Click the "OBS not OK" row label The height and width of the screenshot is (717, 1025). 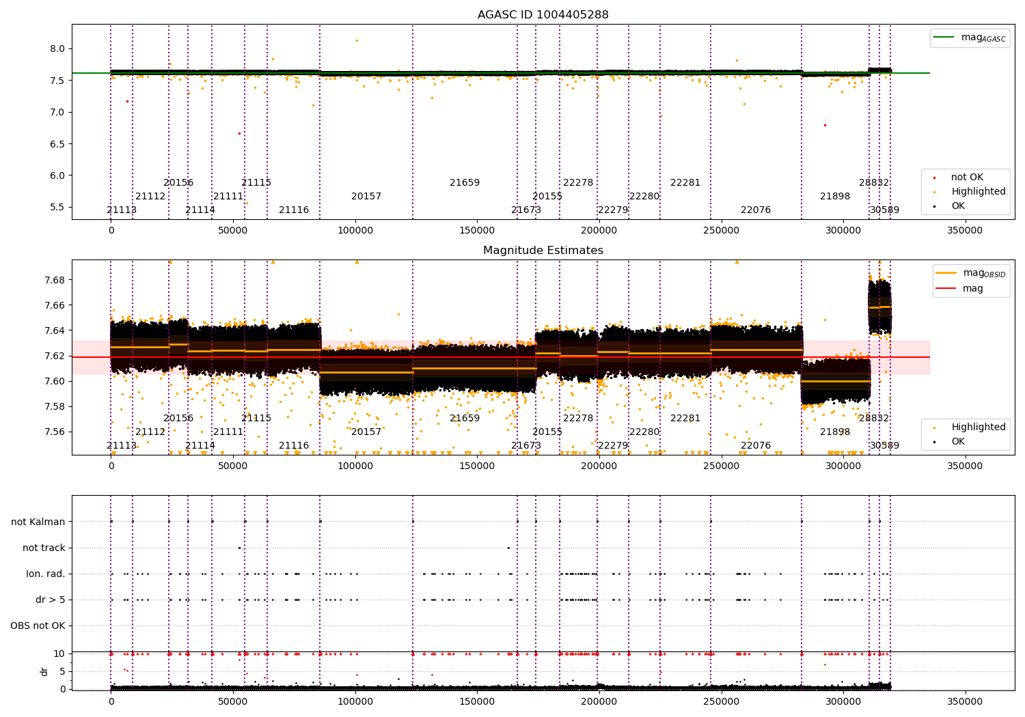pos(38,626)
